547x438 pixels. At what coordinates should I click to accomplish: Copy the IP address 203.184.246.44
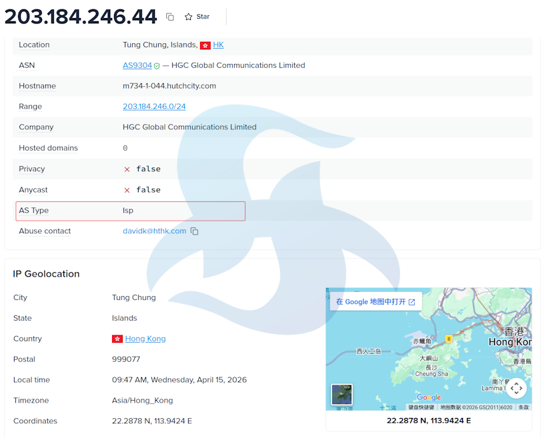tap(170, 17)
